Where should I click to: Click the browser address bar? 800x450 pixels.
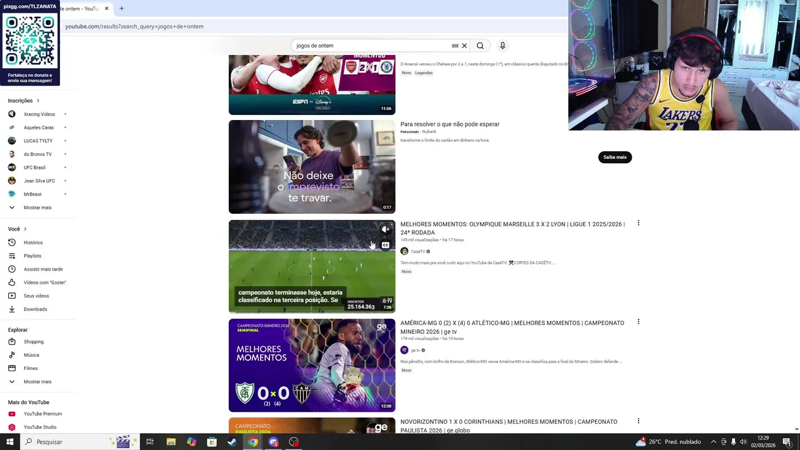[312, 26]
